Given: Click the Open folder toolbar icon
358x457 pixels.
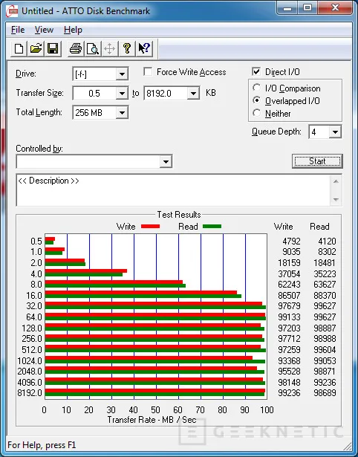Looking at the screenshot, I should (x=36, y=48).
